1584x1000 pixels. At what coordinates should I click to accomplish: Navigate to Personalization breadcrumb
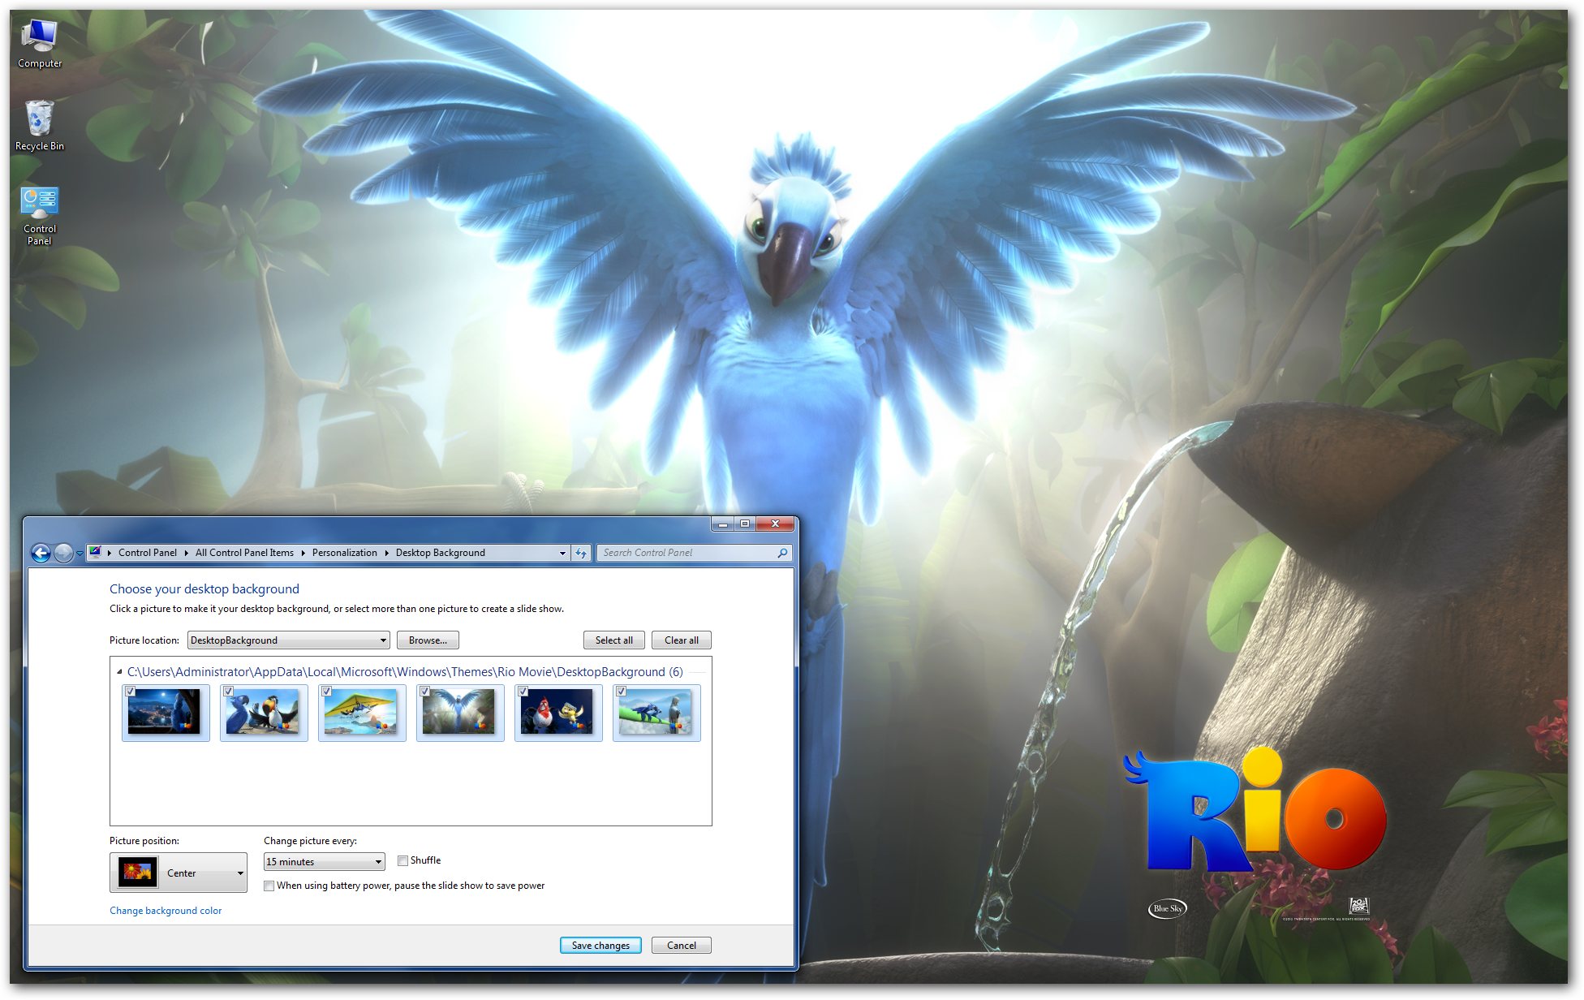(344, 553)
